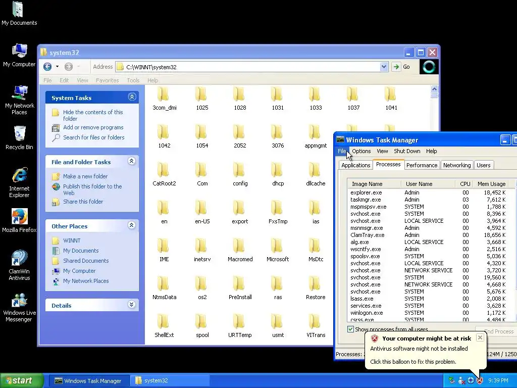
Task: Click the Windows Messenger tray icon
Action: [461, 381]
